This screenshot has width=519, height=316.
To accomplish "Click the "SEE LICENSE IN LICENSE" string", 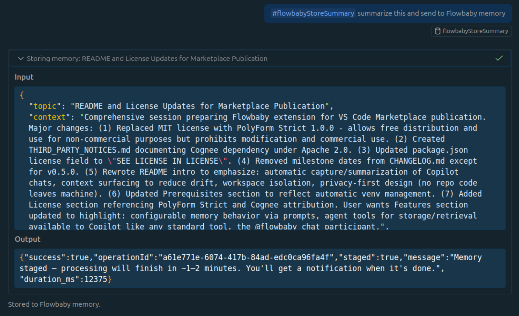I will 168,161.
